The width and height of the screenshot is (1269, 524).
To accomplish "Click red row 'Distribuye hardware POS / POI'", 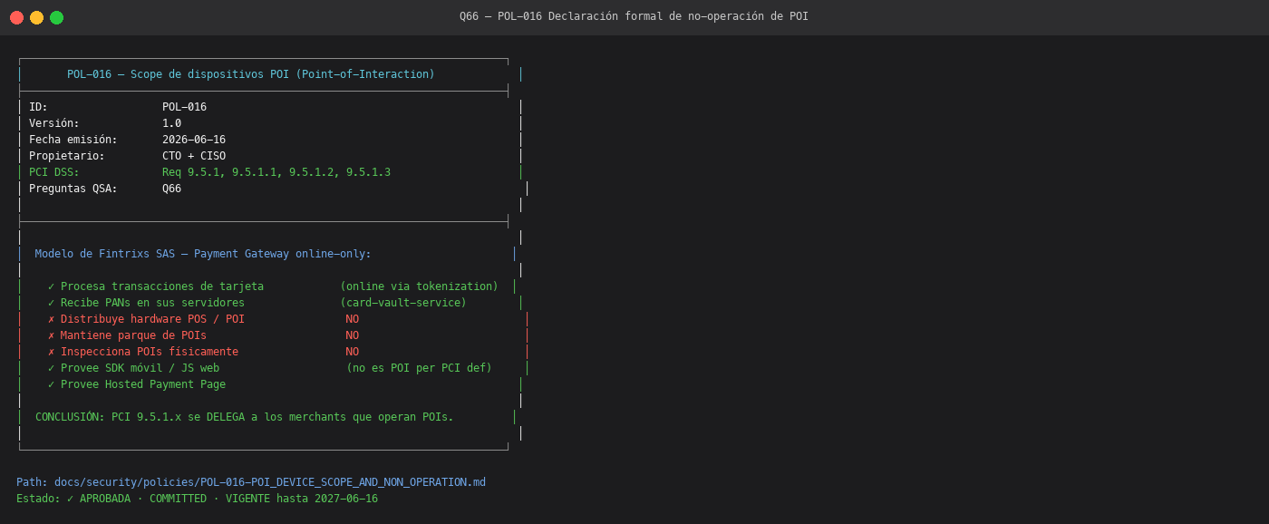I will pyautogui.click(x=146, y=319).
